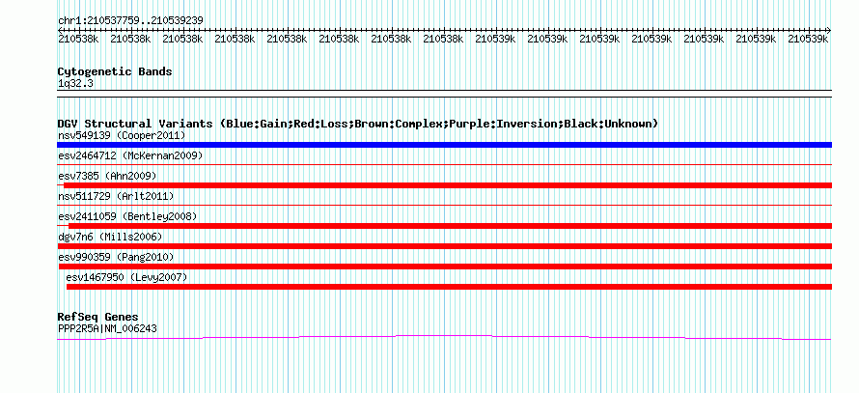This screenshot has height=393, width=859.
Task: Click the magenta PPP2R5A gene line
Action: click(444, 337)
